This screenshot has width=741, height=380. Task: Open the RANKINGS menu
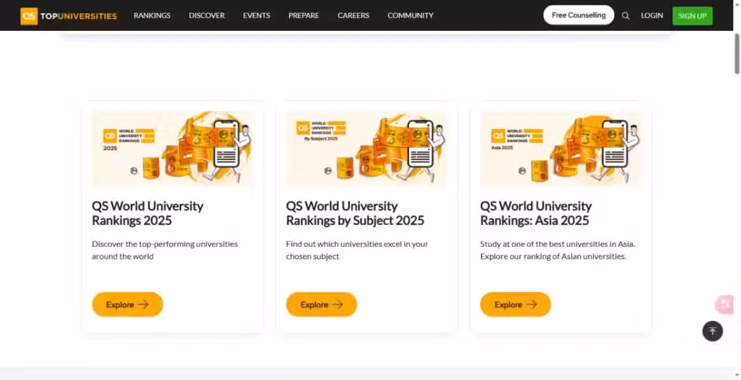pos(152,16)
